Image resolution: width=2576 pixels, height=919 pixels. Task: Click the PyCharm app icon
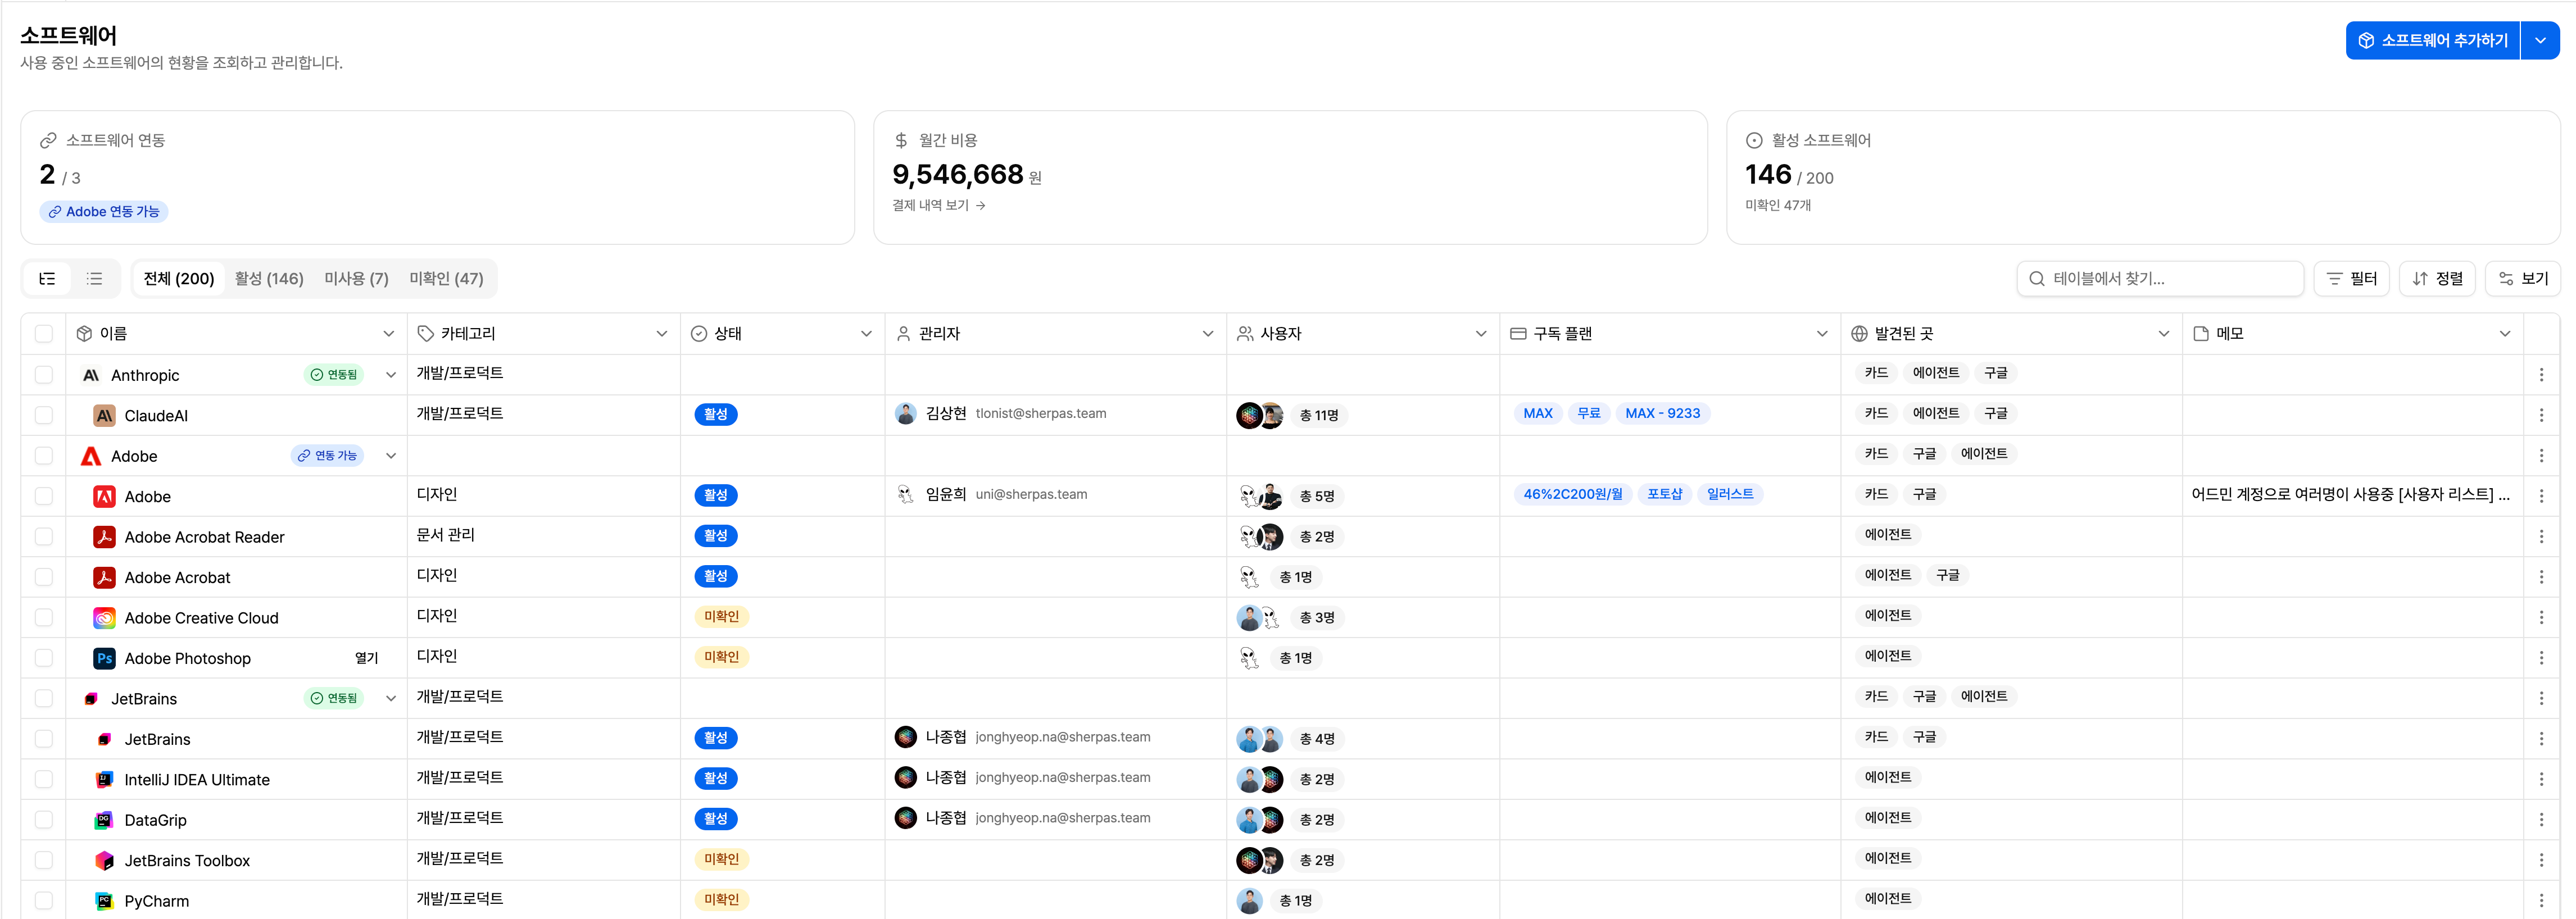pyautogui.click(x=104, y=901)
